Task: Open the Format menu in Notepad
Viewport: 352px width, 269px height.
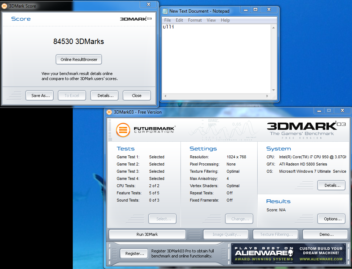Action: coord(195,20)
